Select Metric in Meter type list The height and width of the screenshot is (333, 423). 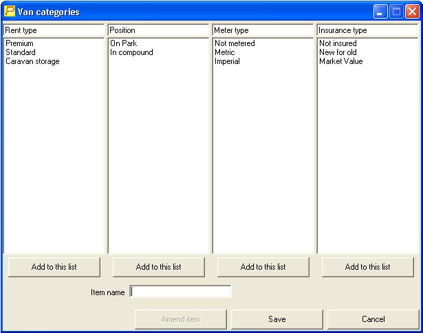pyautogui.click(x=225, y=52)
